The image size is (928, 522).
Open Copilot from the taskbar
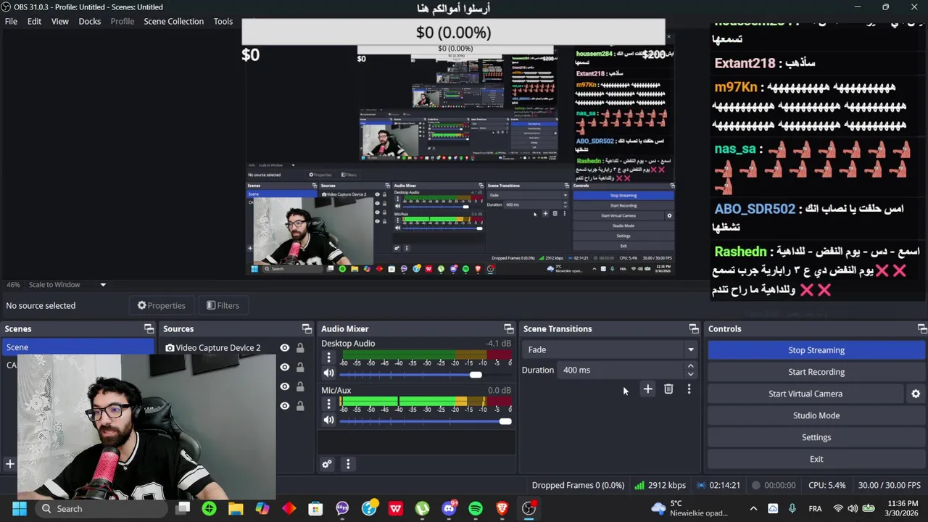tap(262, 509)
